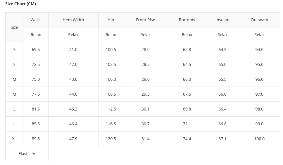Click the Size Chart (CM) heading
Screen dimensions: 283x165
pyautogui.click(x=20, y=4)
